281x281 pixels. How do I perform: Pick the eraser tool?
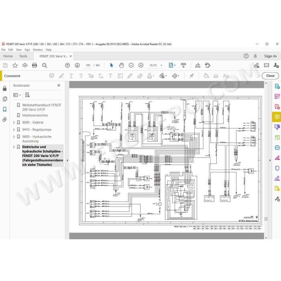(x=140, y=76)
